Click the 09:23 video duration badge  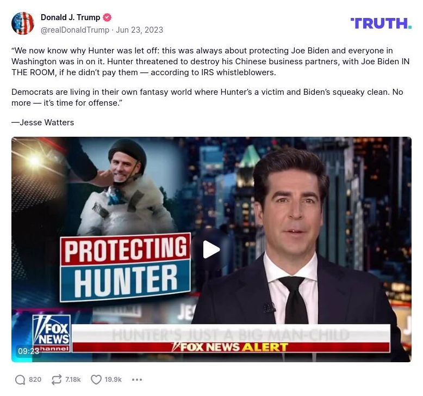(x=28, y=351)
